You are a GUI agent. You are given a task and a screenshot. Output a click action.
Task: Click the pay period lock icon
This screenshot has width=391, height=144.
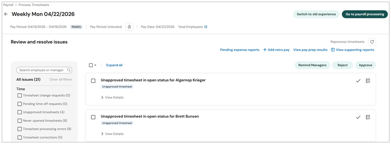tap(129, 27)
